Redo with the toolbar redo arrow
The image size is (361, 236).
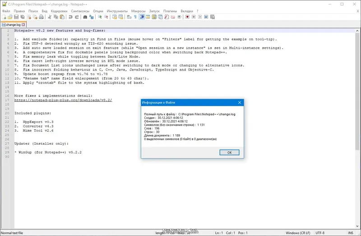[77, 17]
